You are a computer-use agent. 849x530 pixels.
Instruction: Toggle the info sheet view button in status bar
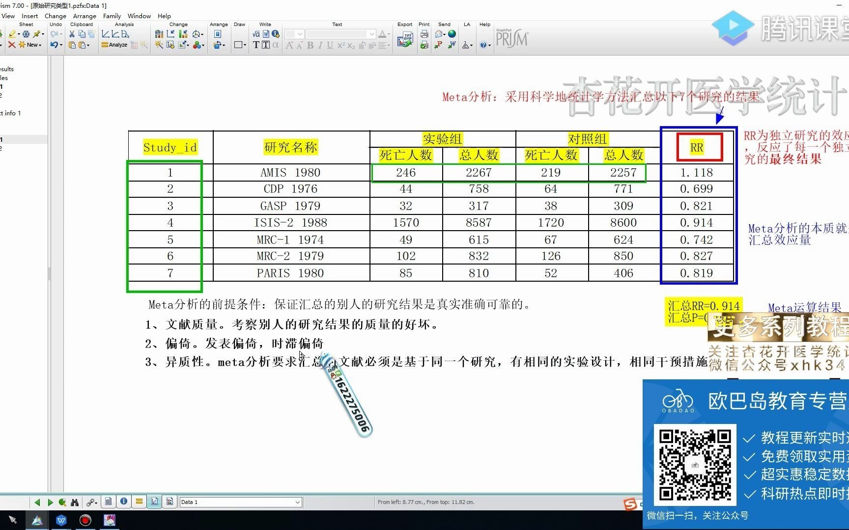pyautogui.click(x=124, y=502)
